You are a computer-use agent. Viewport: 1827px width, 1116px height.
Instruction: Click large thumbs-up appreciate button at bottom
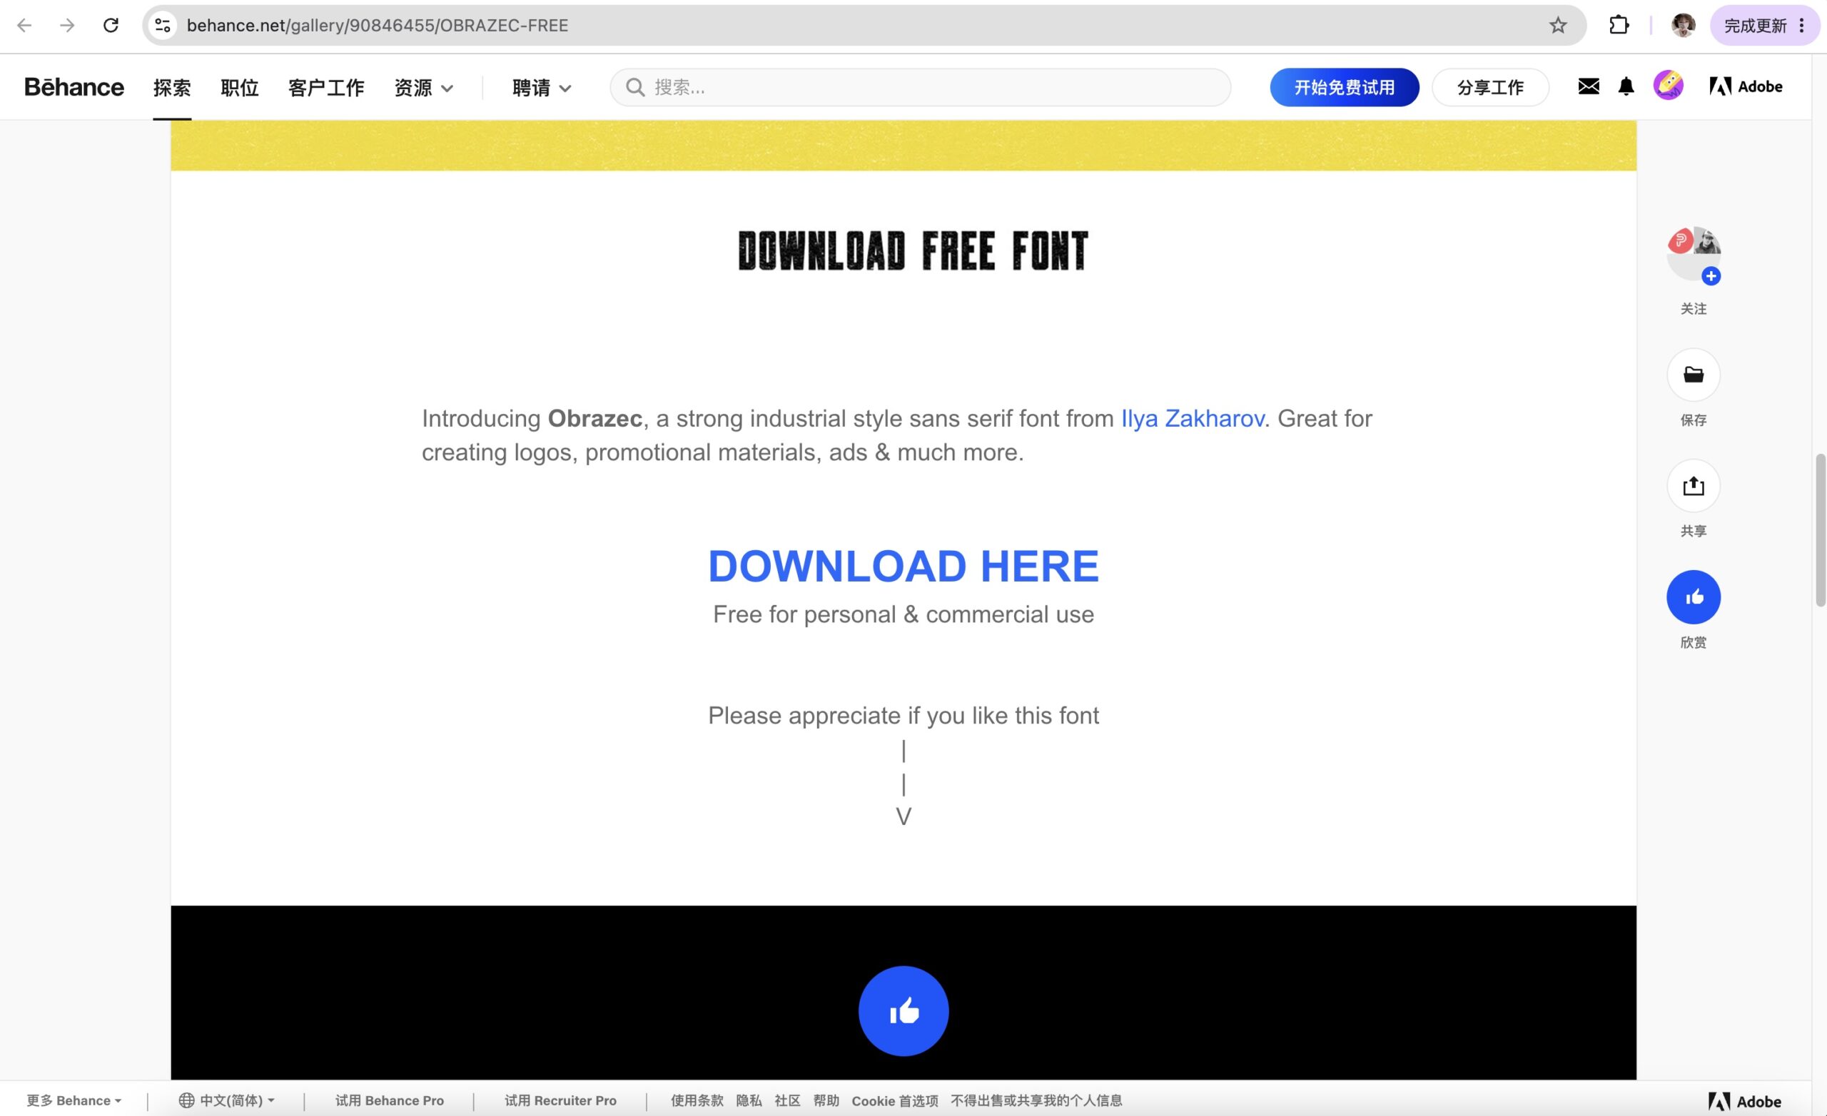click(903, 1010)
